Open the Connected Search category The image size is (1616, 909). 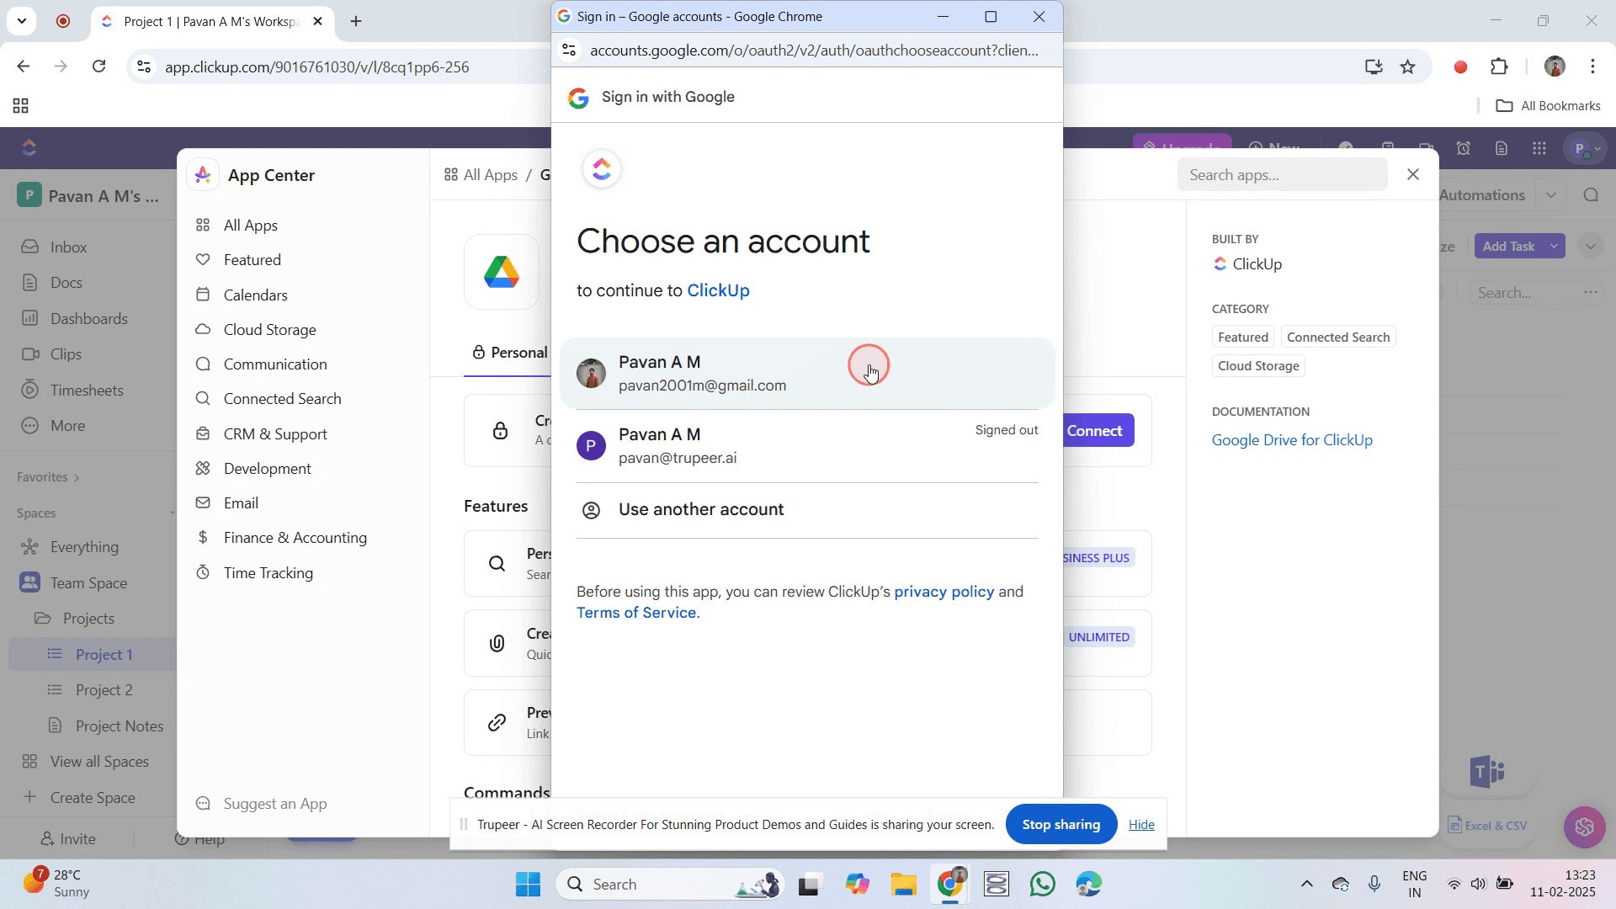(282, 399)
